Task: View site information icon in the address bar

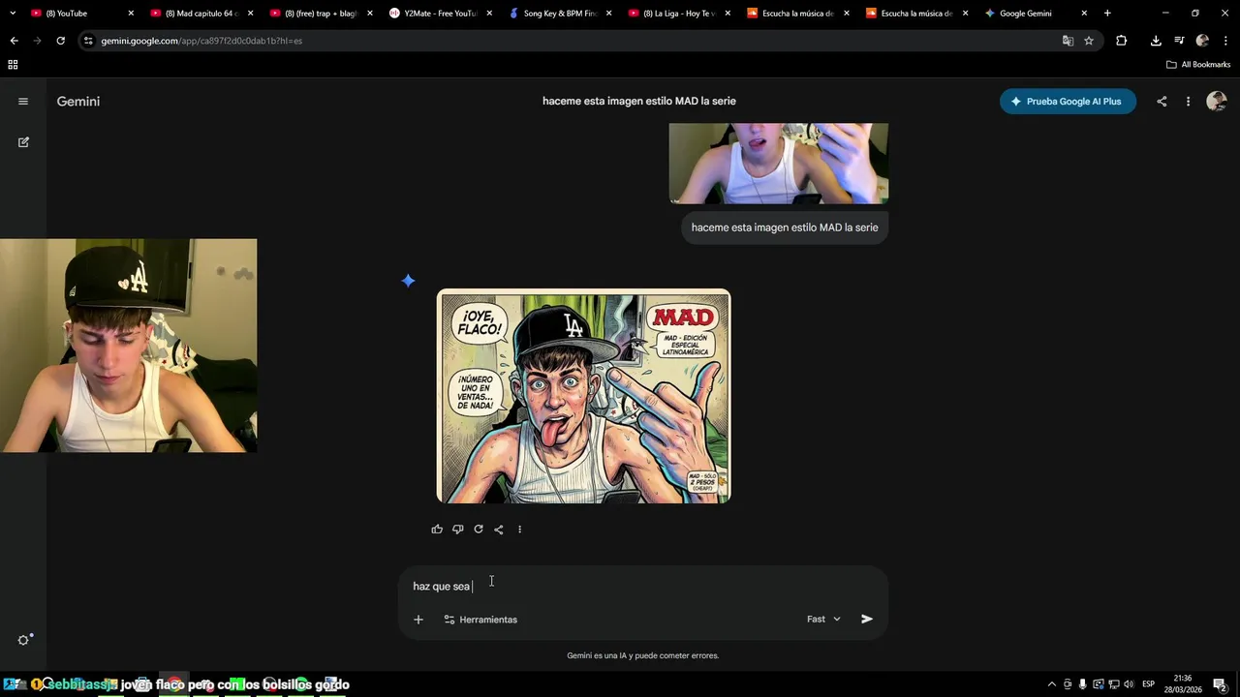Action: coord(88,41)
